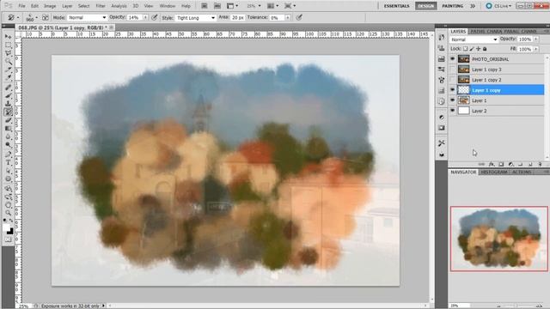Image resolution: width=550 pixels, height=309 pixels.
Task: Click the brush Opacity 14% field
Action: (135, 17)
